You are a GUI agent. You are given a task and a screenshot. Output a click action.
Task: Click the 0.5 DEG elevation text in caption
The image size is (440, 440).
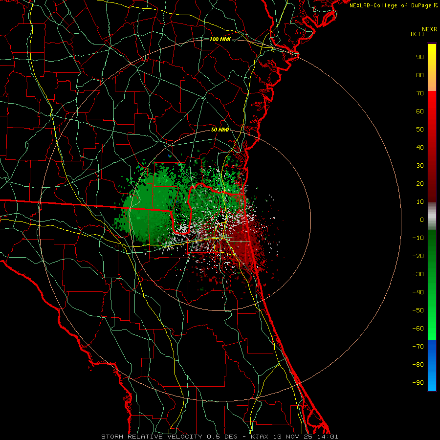pyautogui.click(x=222, y=437)
